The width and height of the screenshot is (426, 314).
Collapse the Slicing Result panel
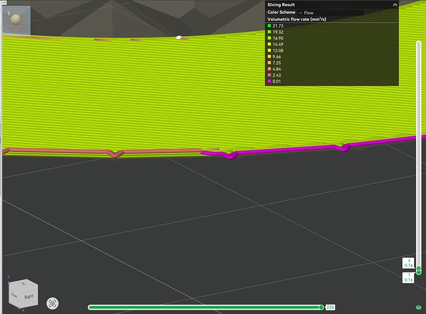point(394,5)
